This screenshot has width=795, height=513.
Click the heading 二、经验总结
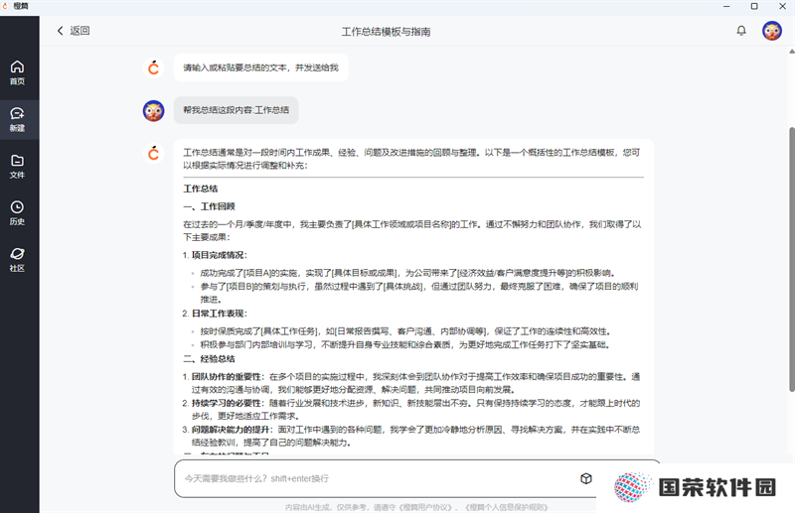(x=209, y=359)
